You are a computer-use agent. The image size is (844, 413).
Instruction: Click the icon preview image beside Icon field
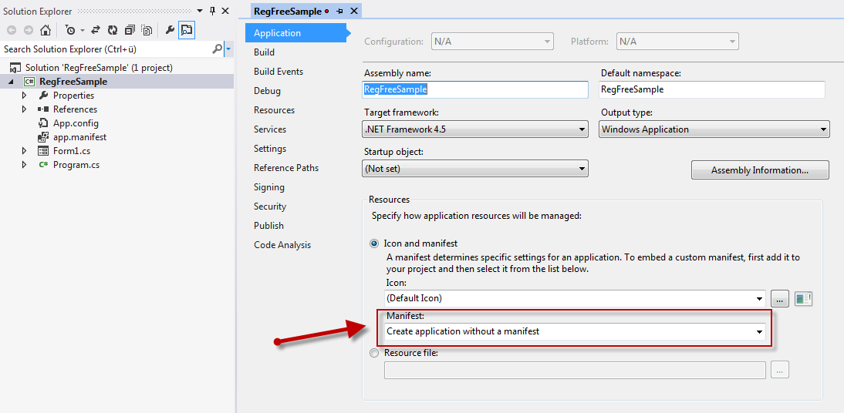(x=803, y=298)
